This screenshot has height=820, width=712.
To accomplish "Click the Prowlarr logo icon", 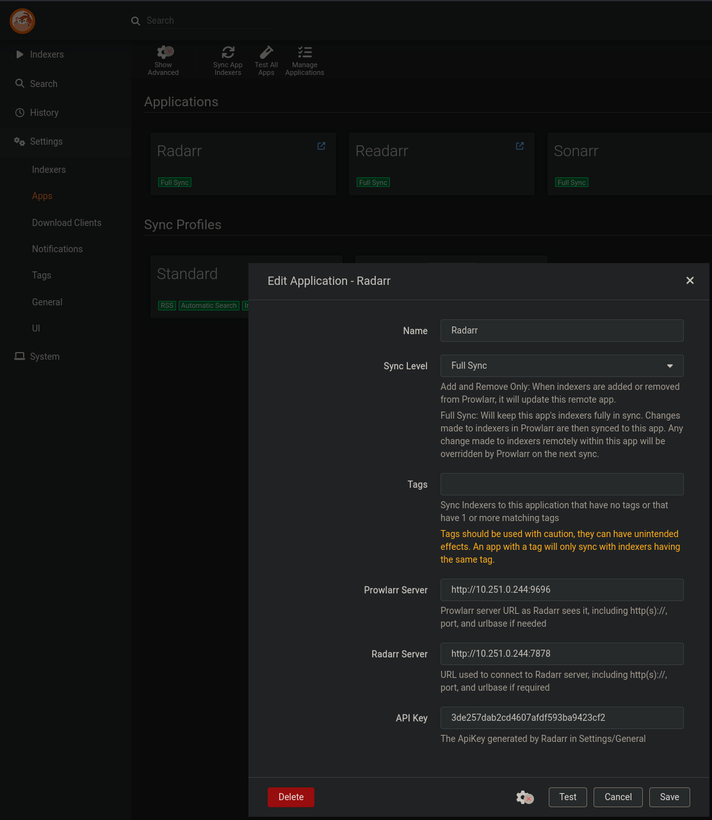I will tap(22, 21).
